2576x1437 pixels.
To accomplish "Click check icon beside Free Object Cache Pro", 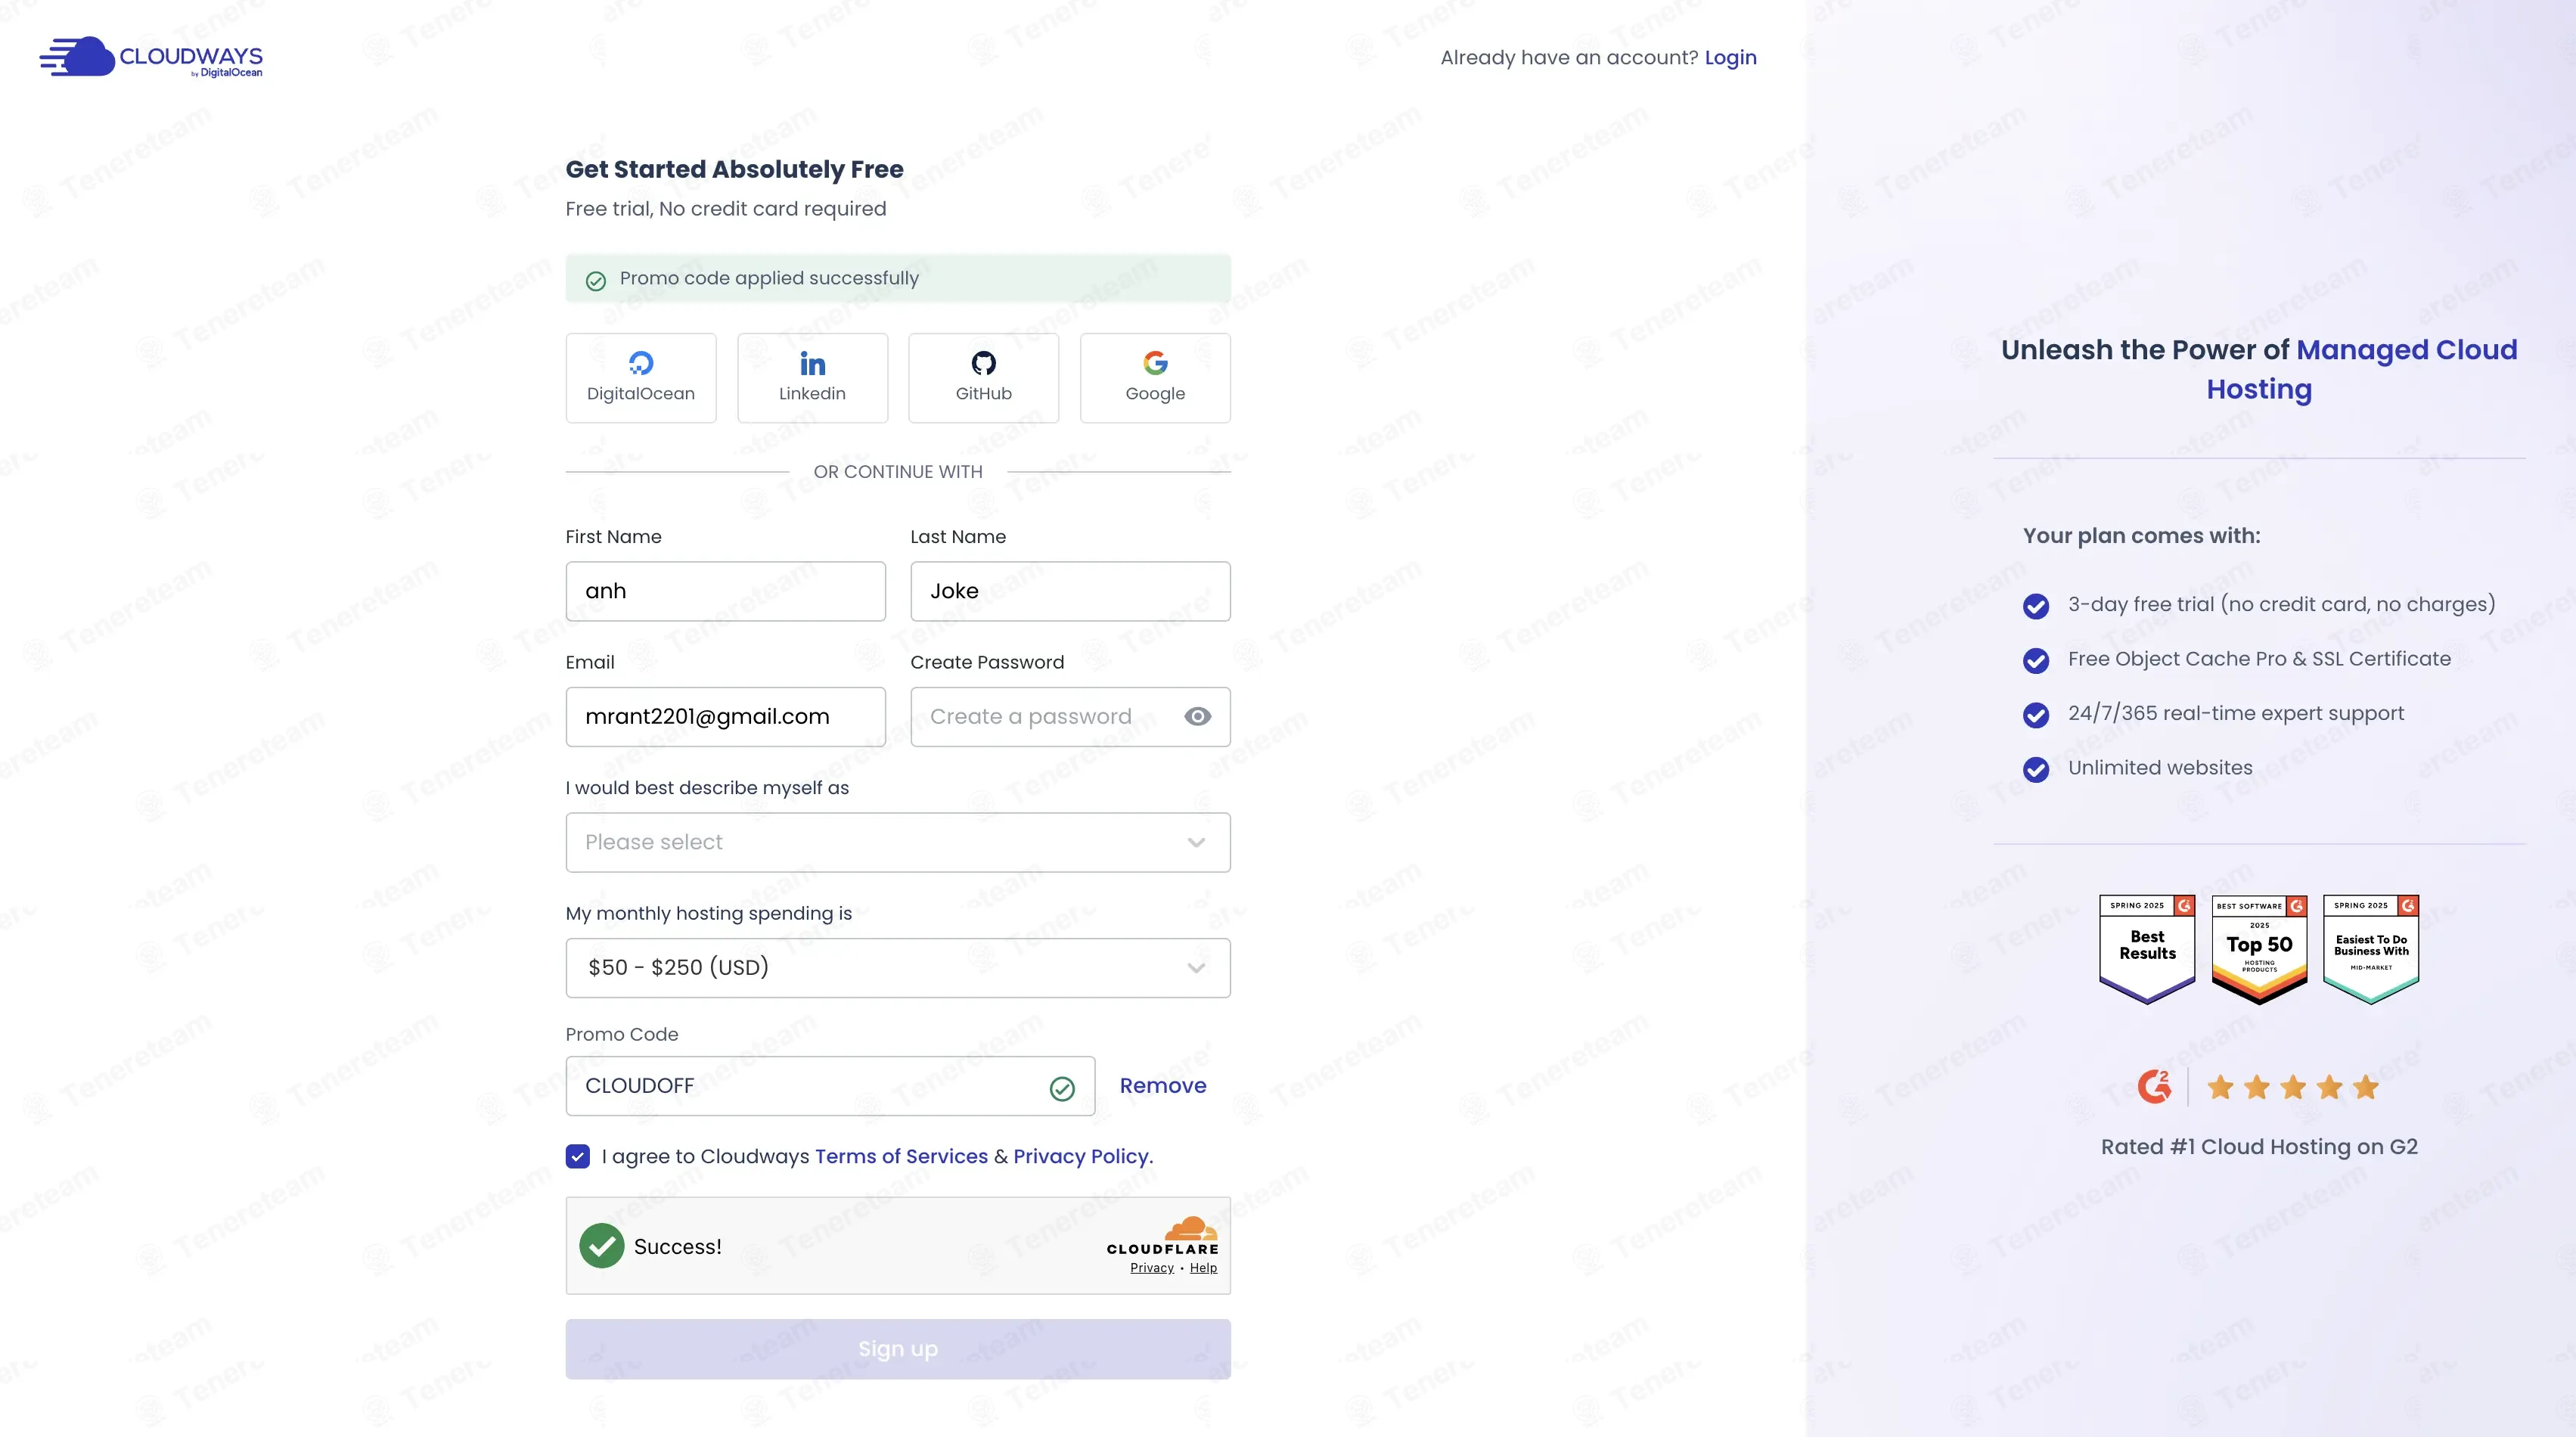I will (x=2036, y=660).
